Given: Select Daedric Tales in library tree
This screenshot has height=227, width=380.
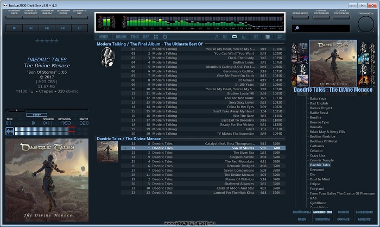Looking at the screenshot, I should point(320,165).
